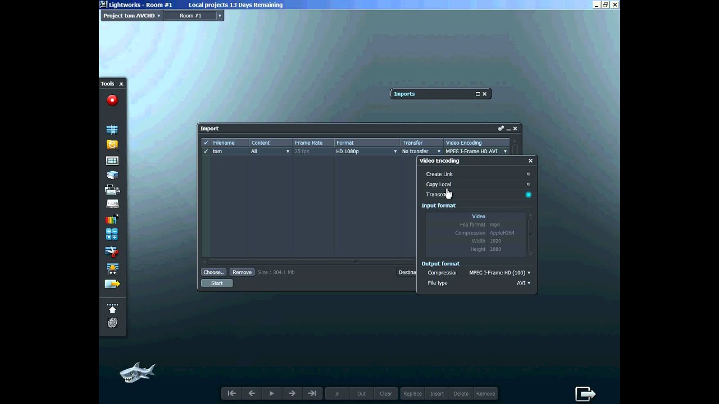Click the Remove button in Import panel
This screenshot has height=404, width=719.
coord(242,272)
